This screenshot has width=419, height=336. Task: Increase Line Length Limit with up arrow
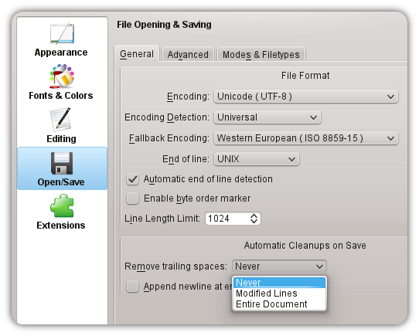click(254, 216)
